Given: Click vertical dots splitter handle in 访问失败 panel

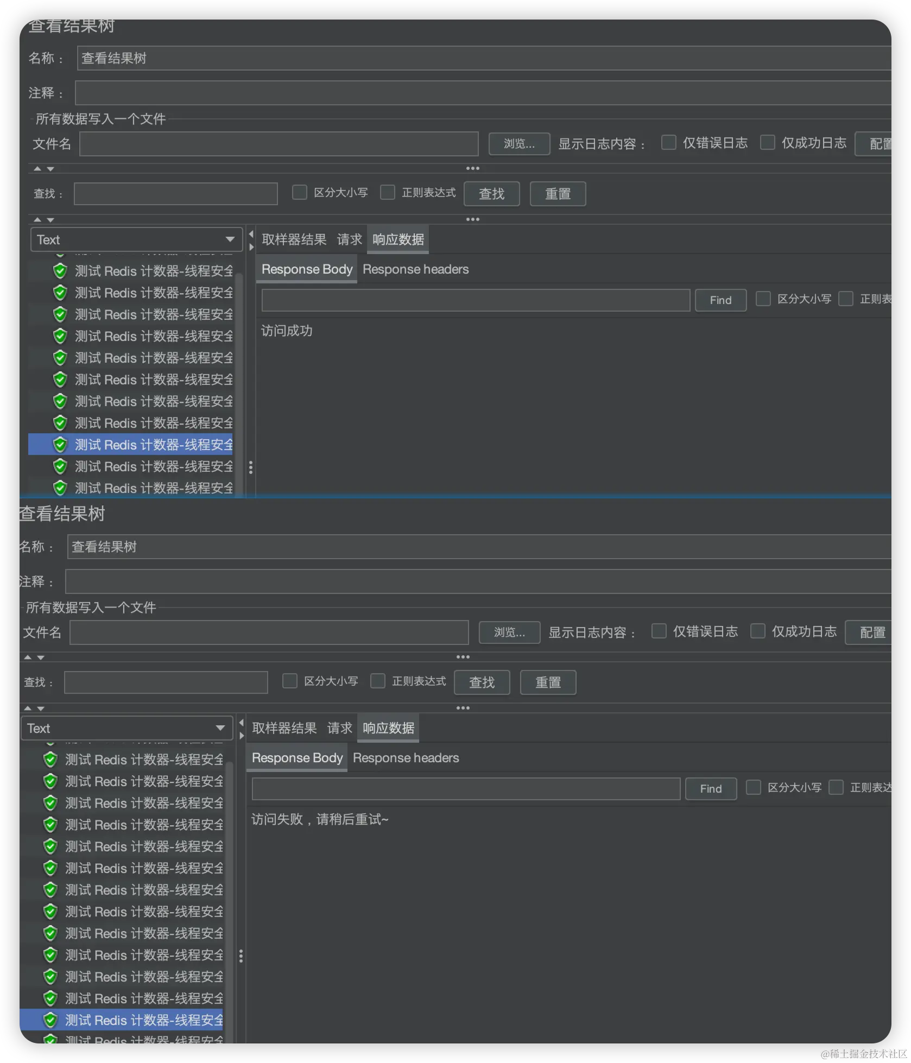Looking at the screenshot, I should tap(241, 956).
